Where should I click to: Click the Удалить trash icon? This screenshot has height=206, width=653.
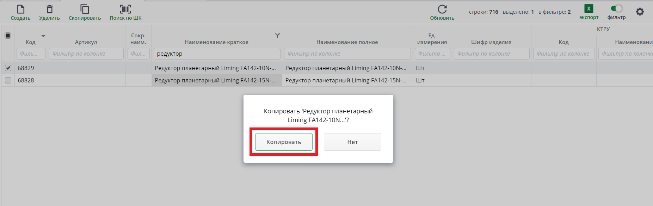(50, 9)
